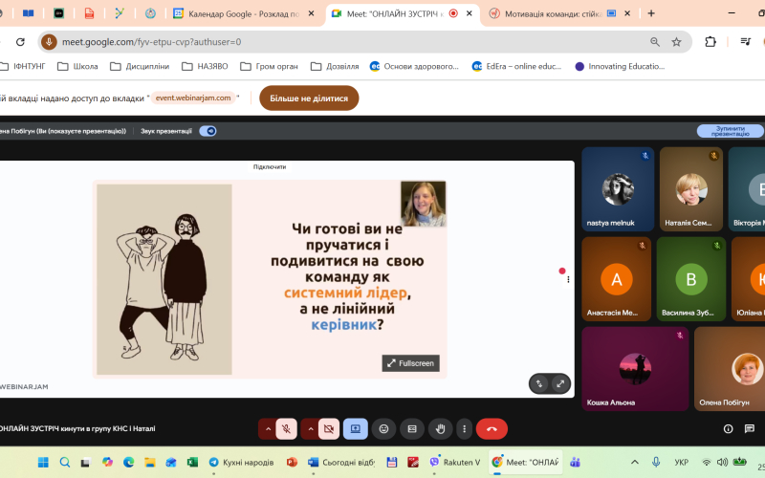The width and height of the screenshot is (765, 478).
Task: Open the emoji reactions panel
Action: point(383,429)
